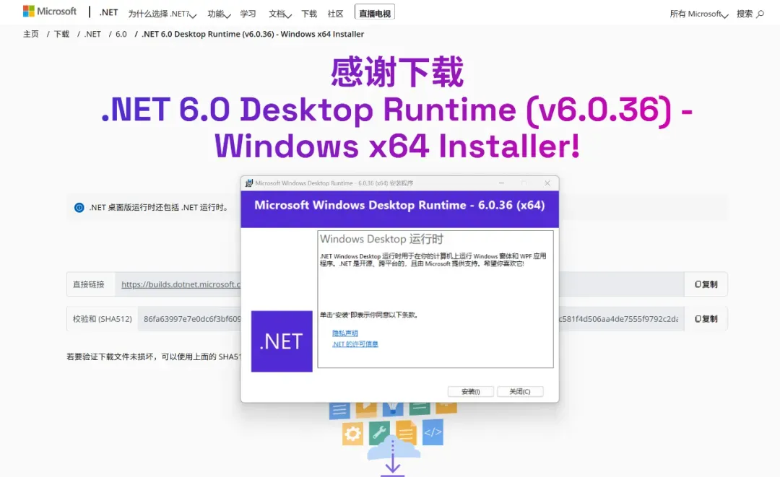
Task: Go to 下载 in the breadcrumb
Action: [61, 34]
